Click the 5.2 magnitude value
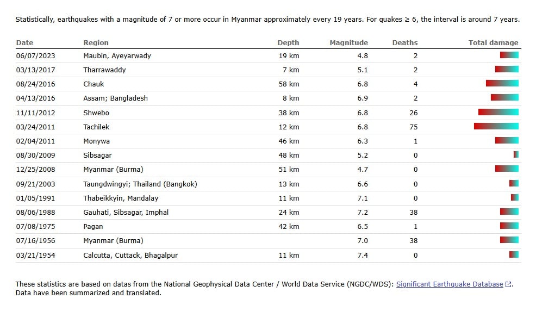 [x=363, y=155]
